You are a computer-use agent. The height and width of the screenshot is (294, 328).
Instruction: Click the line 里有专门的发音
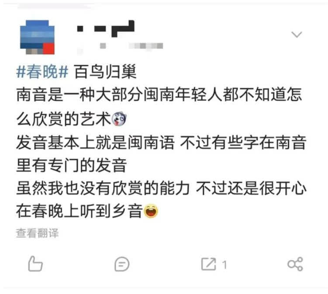71,165
